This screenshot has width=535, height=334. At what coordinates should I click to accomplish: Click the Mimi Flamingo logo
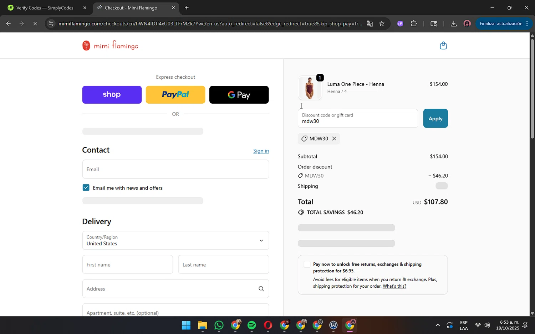(x=110, y=46)
